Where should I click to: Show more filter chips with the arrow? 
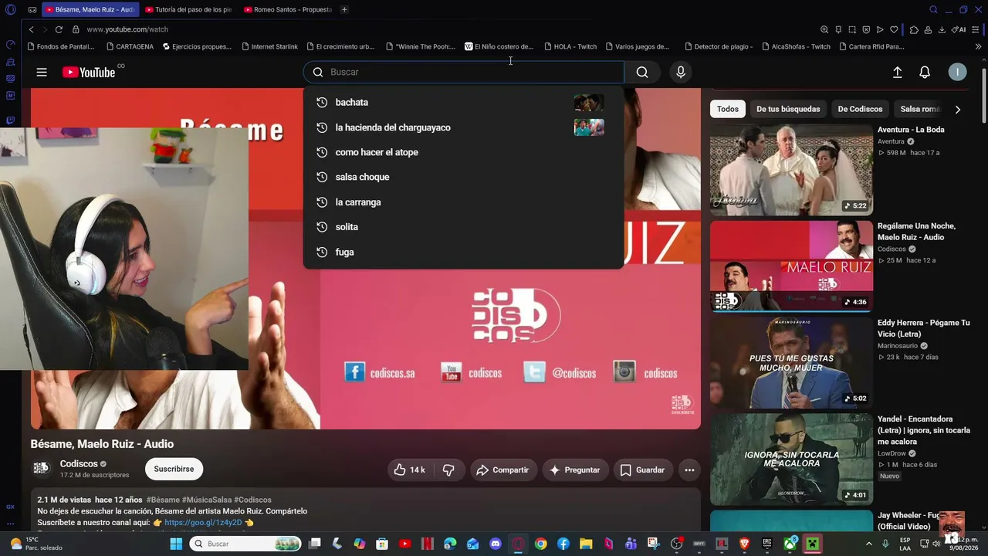958,110
